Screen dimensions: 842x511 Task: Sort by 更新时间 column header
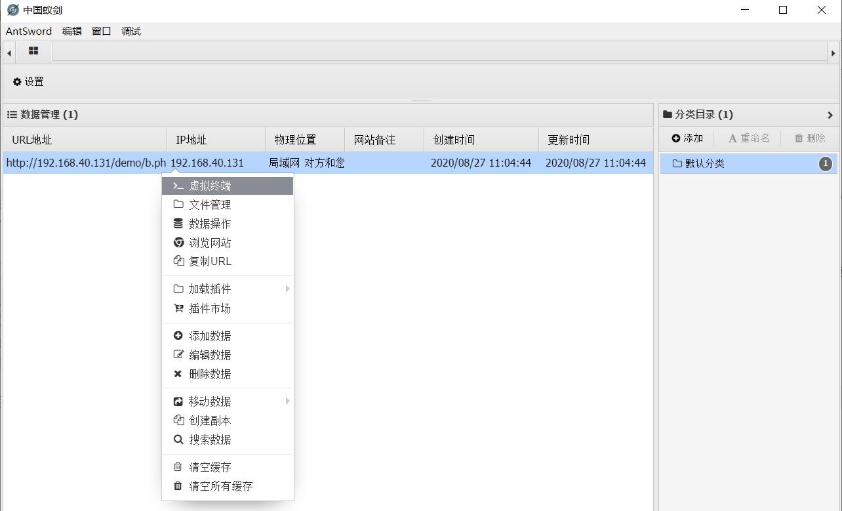(596, 140)
